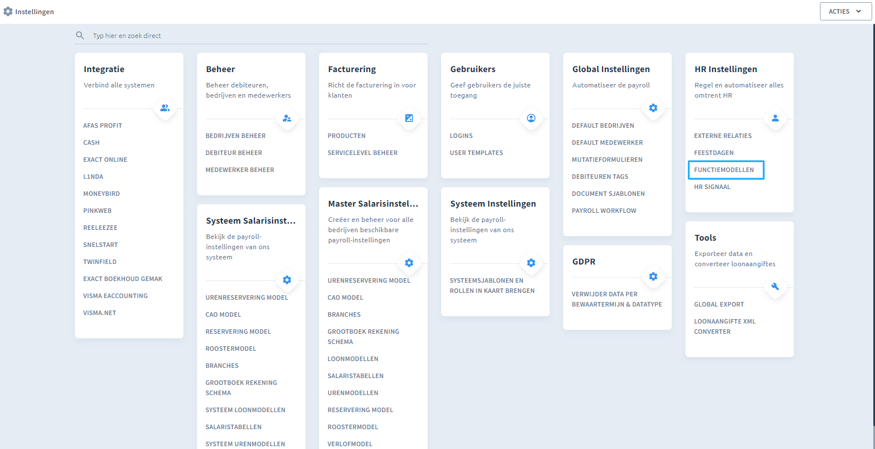The width and height of the screenshot is (875, 449).
Task: Open HR SIGNAAL
Action: [712, 187]
